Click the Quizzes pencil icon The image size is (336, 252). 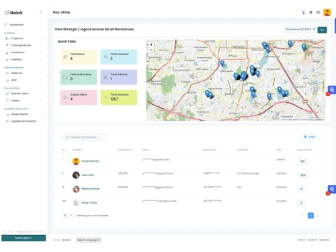7,101
